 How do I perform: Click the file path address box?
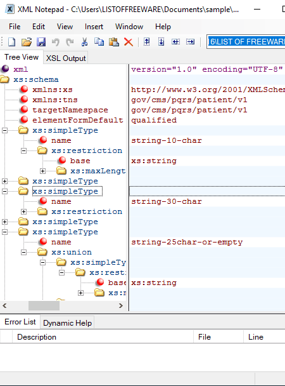coord(246,42)
